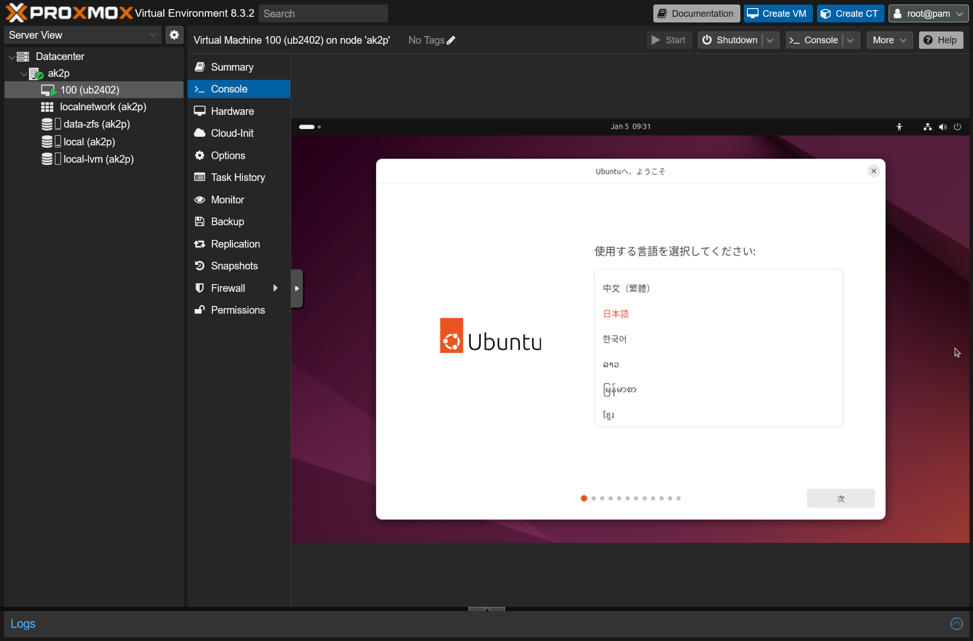The width and height of the screenshot is (973, 641).
Task: Open the Shutdown options dropdown arrow
Action: click(x=770, y=40)
